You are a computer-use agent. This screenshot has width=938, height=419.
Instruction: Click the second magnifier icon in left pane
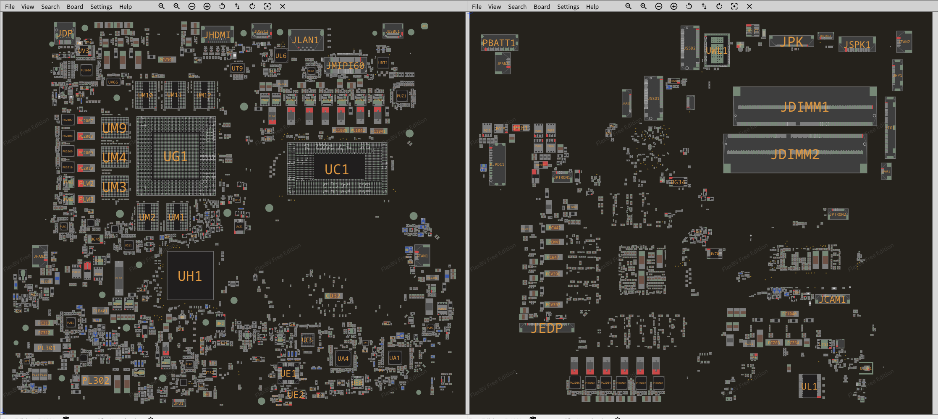(177, 6)
